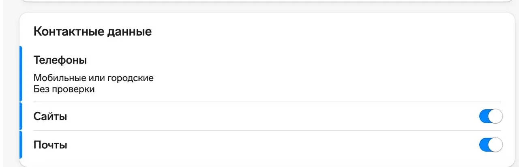The width and height of the screenshot is (519, 167).
Task: Click the white knob of Почты switch
Action: pyautogui.click(x=495, y=145)
